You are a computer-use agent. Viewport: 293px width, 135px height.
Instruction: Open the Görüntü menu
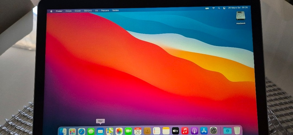pos(88,11)
